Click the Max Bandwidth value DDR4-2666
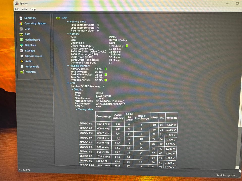The height and width of the screenshot is (181, 242). [x=110, y=101]
